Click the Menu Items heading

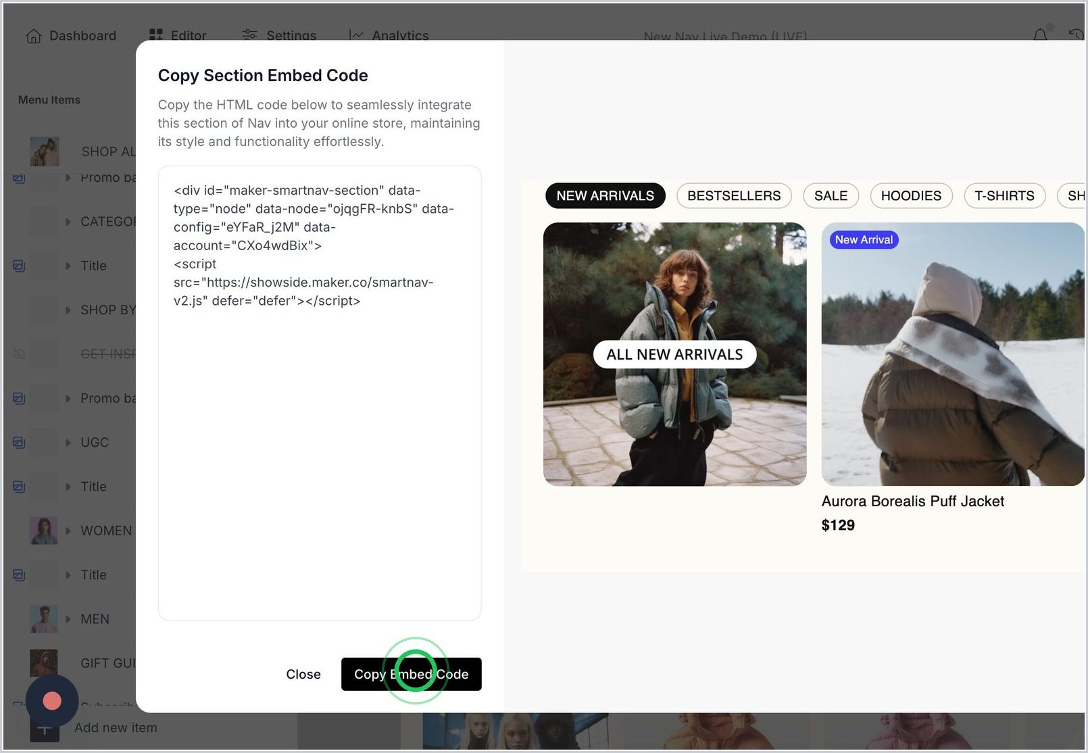49,100
